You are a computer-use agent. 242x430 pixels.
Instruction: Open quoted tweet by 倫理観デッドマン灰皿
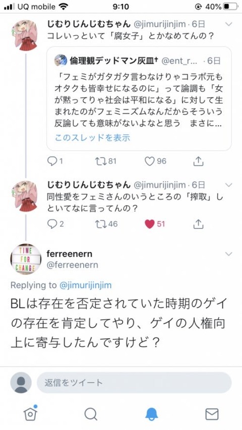pyautogui.click(x=139, y=99)
